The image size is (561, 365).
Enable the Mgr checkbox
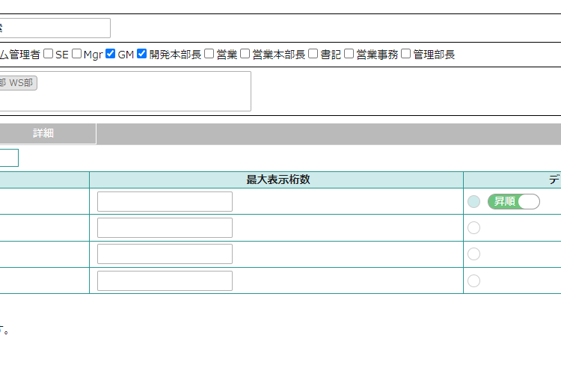(x=77, y=54)
